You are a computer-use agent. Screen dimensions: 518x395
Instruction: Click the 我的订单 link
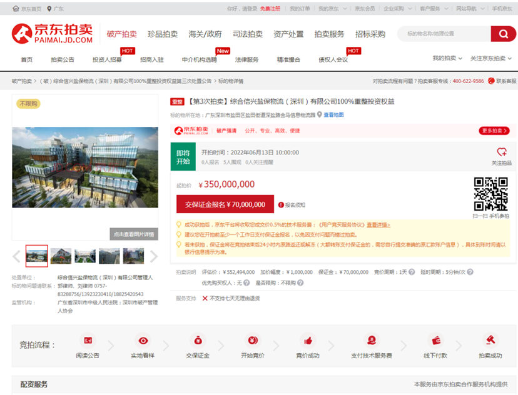(x=300, y=9)
